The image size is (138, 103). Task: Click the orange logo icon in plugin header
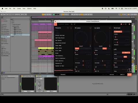55,24
